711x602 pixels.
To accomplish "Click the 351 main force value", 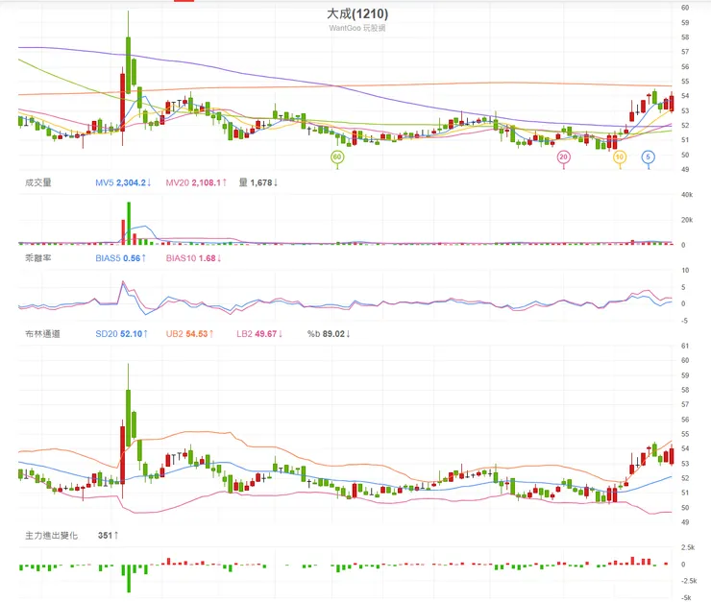I will [x=108, y=536].
